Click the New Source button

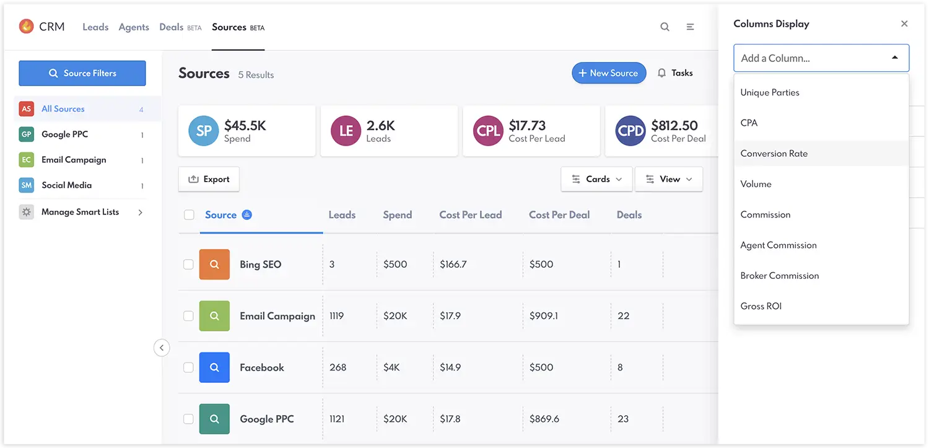(608, 73)
